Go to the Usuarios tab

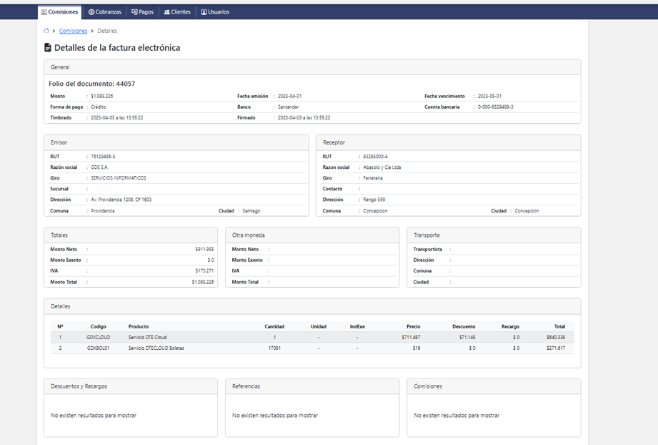click(x=218, y=12)
